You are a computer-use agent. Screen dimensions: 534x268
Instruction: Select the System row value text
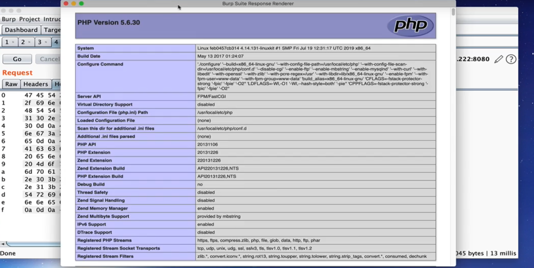[x=284, y=48]
